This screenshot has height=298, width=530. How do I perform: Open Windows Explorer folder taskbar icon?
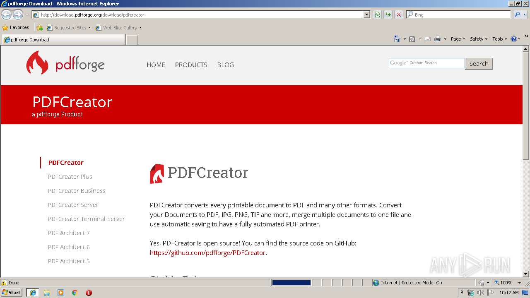pos(47,293)
